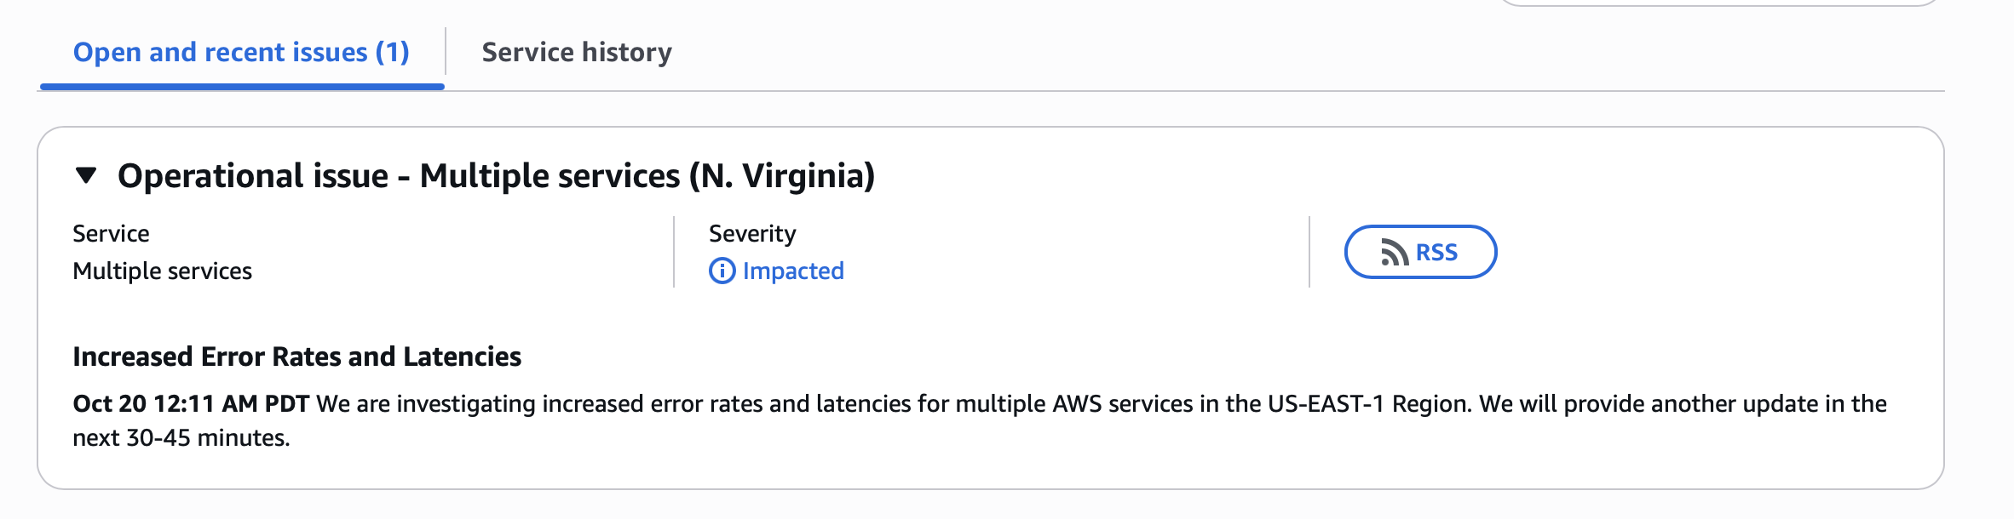
Task: Click the (N. Virginia) region in title
Action: tap(782, 176)
